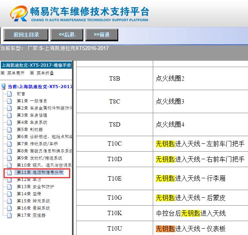
Task: Click the 上海凯迪拉克-XT5-2017-维修手册 header
Action: 36,65
